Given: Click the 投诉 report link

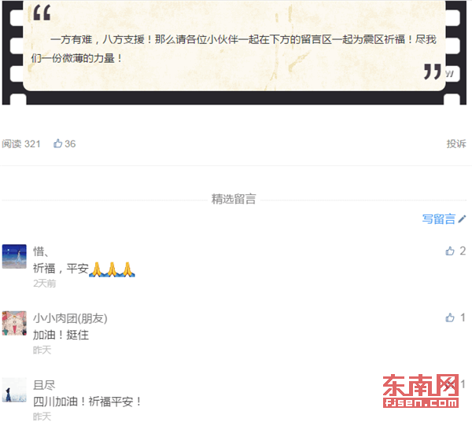Looking at the screenshot, I should click(x=456, y=144).
